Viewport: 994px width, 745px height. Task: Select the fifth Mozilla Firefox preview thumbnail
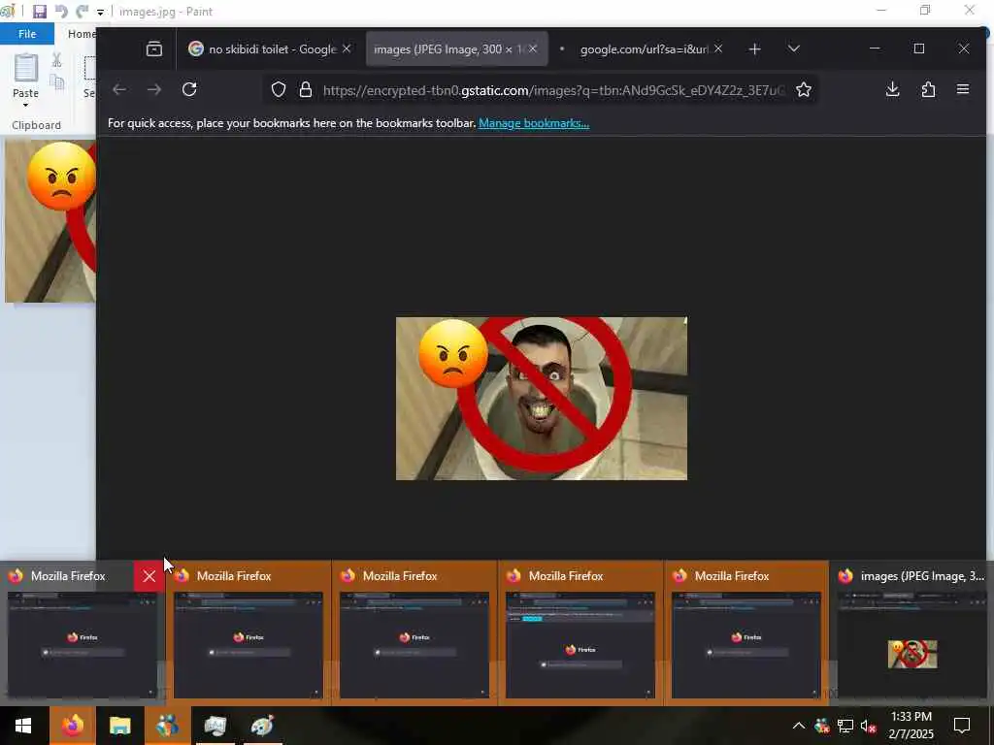(x=746, y=644)
